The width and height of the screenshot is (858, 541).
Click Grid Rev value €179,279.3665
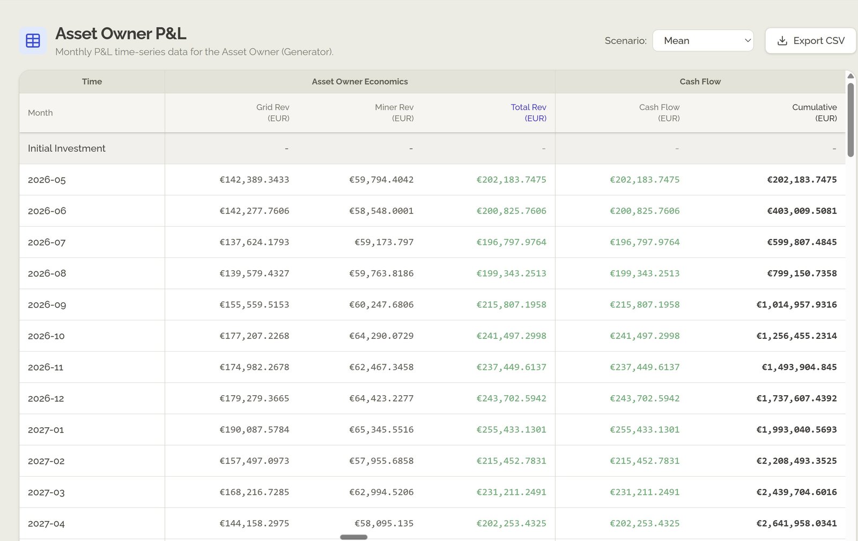(x=254, y=398)
